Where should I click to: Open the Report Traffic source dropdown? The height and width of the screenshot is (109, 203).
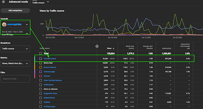41,2
